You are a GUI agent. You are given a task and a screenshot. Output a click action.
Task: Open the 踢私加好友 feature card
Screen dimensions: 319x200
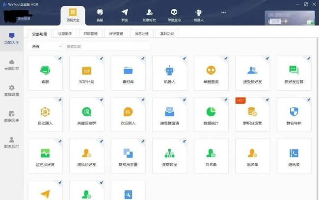[87, 156]
